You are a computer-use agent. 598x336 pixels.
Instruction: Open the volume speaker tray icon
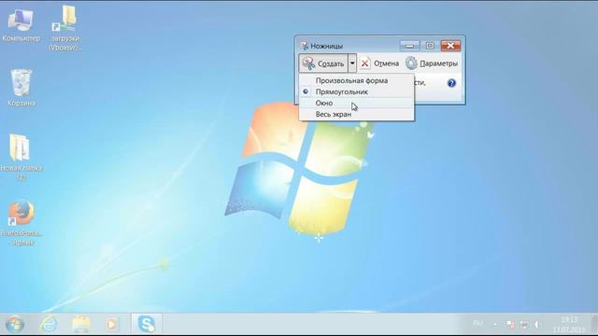coord(537,324)
